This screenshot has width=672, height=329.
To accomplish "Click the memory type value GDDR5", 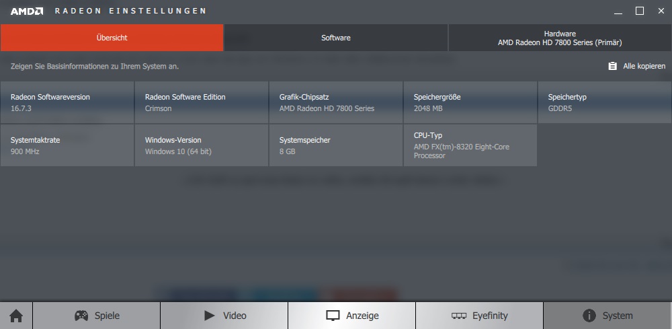I will (560, 108).
